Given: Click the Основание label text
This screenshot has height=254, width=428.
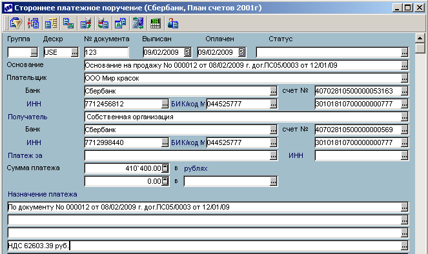Looking at the screenshot, I should [x=25, y=65].
